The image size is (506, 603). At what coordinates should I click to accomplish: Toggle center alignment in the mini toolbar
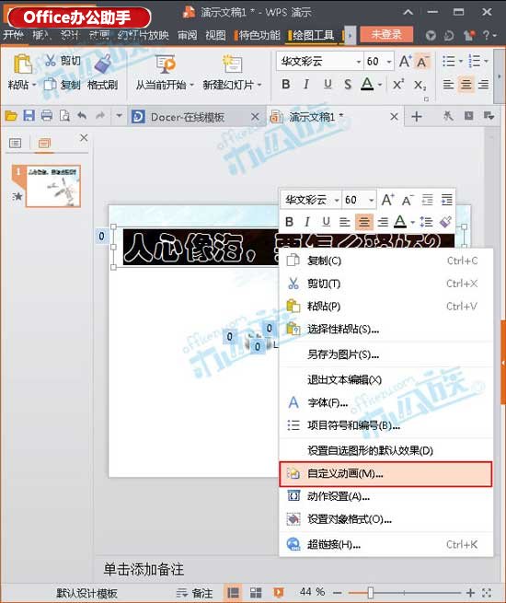pos(363,222)
